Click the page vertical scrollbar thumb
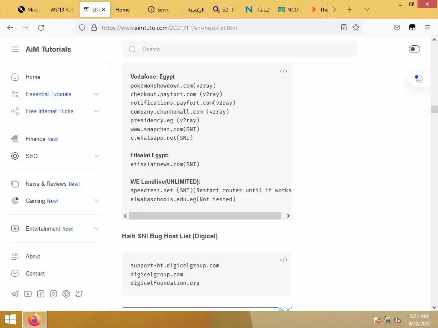Screen dimensions: 438x328 coord(434,109)
